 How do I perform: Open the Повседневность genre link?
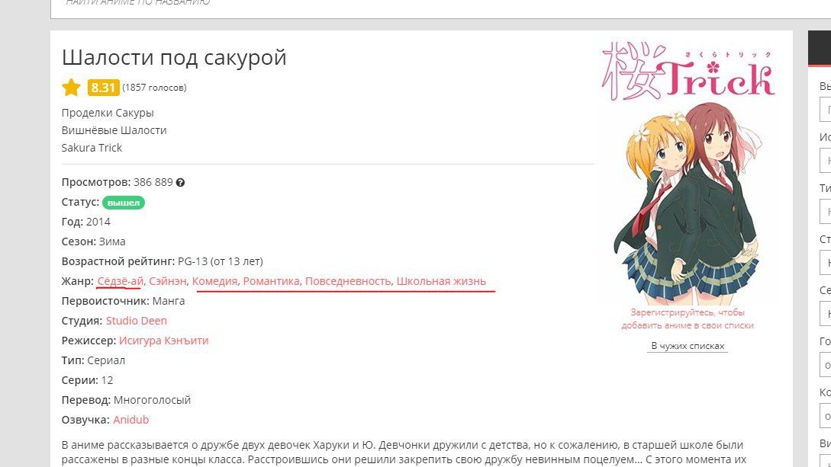[x=348, y=281]
